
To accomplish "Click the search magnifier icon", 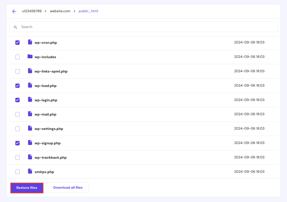I will pos(15,27).
